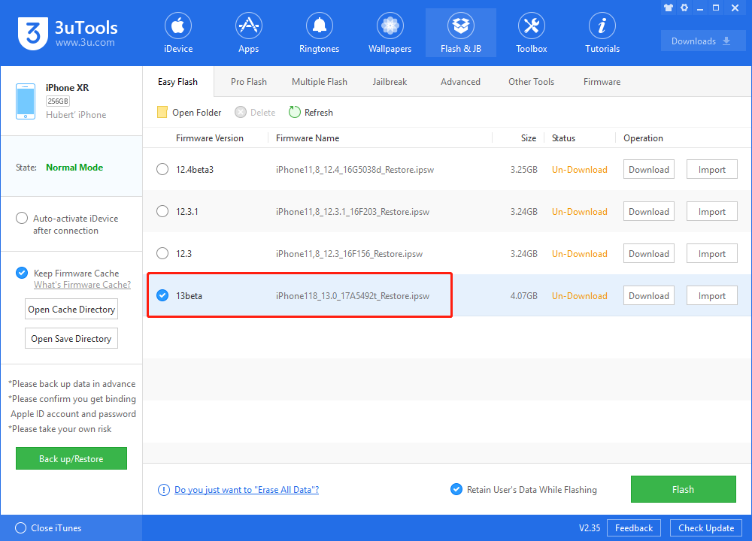752x541 pixels.
Task: Select the 12.4beta3 firmware radio button
Action: coord(162,170)
